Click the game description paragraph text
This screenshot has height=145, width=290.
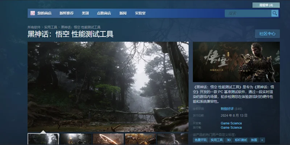pos(233,94)
